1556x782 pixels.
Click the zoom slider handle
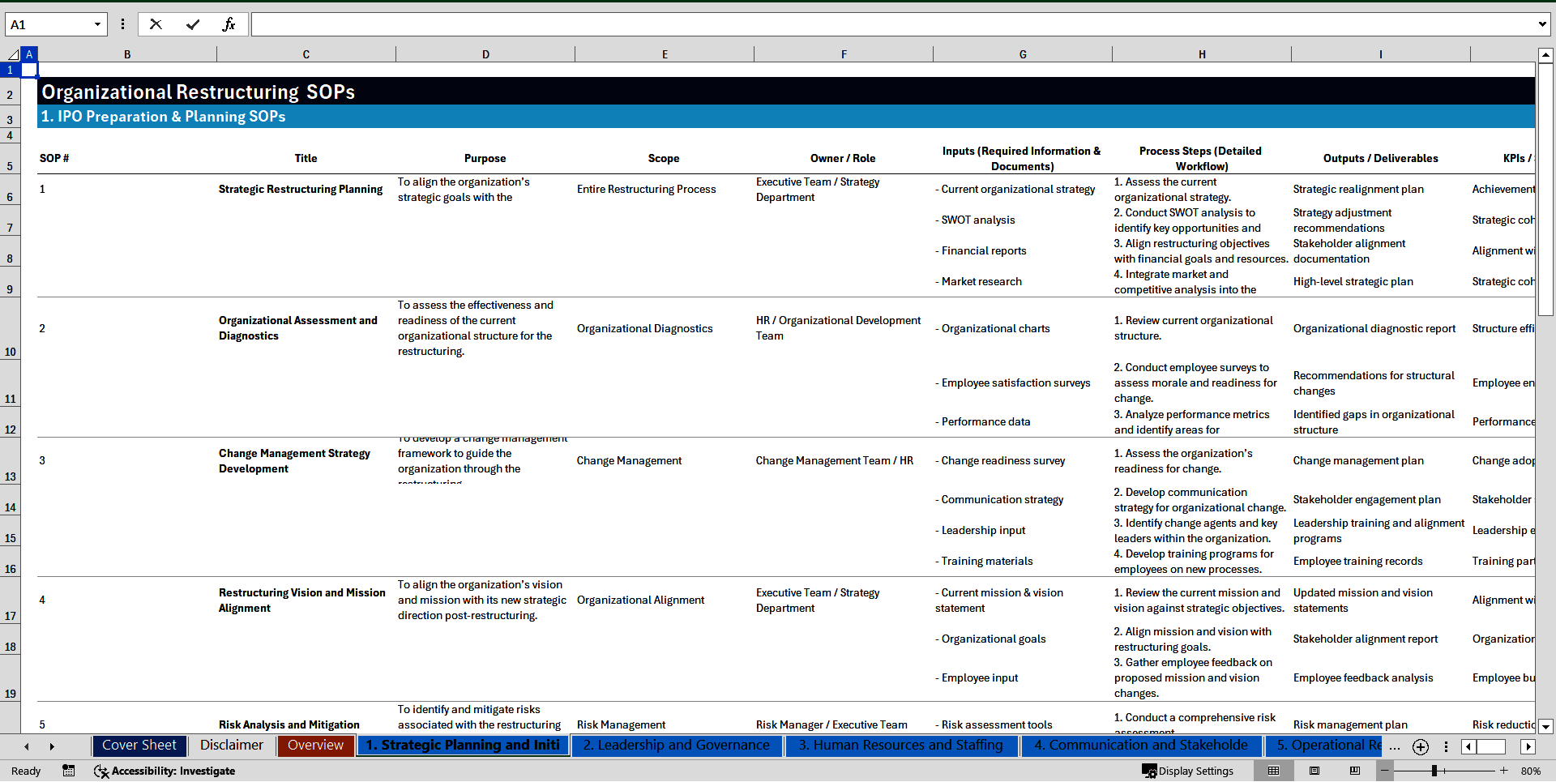click(1434, 771)
